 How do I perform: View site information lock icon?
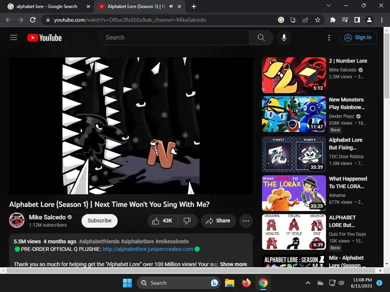coord(48,20)
